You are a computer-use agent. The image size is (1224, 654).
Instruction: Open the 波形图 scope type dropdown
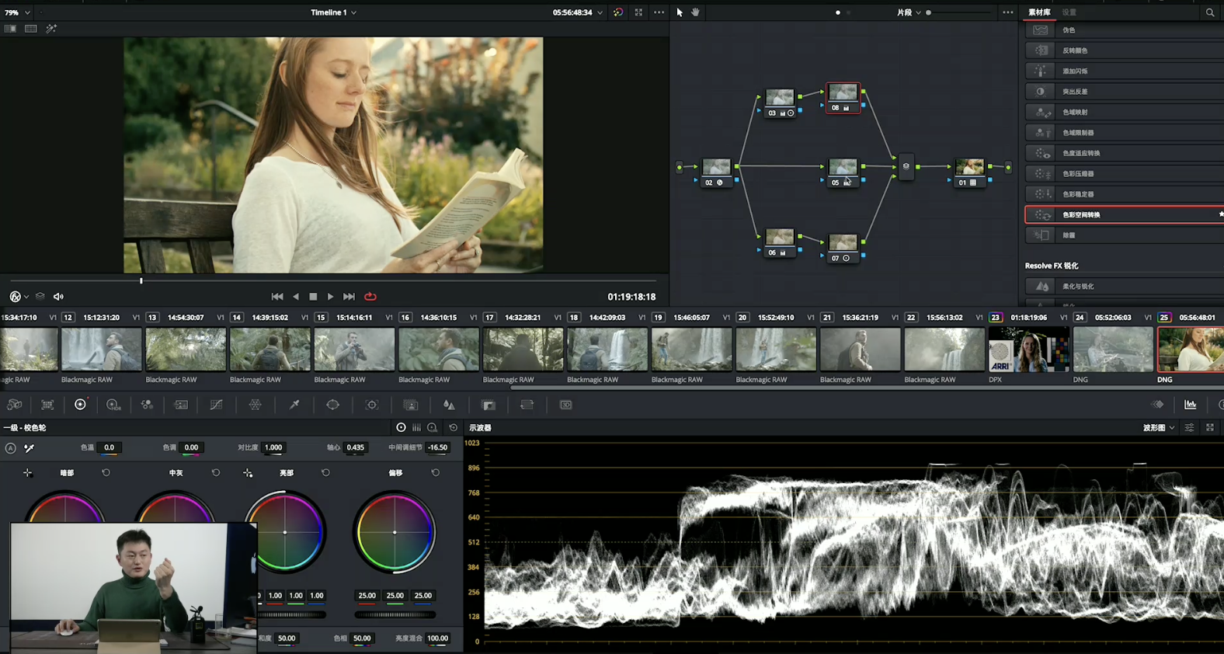click(x=1158, y=428)
